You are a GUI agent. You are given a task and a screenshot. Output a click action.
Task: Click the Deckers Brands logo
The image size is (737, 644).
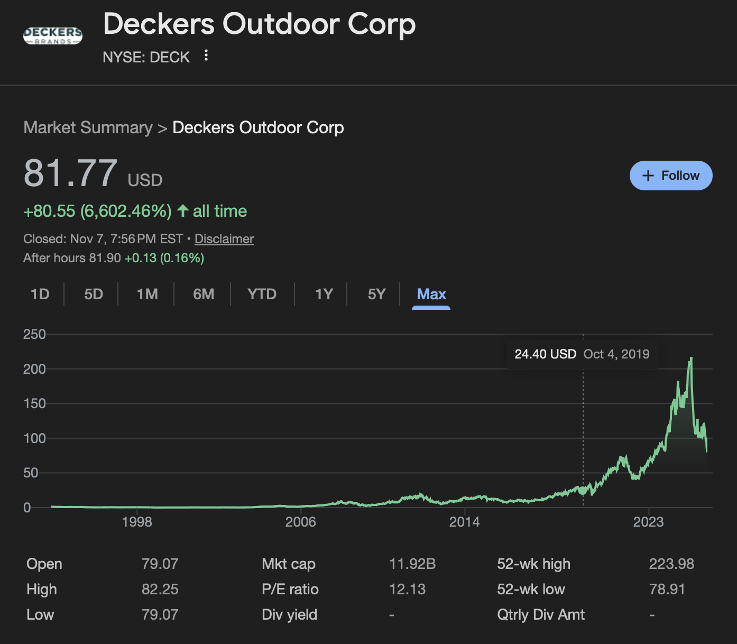pyautogui.click(x=53, y=35)
